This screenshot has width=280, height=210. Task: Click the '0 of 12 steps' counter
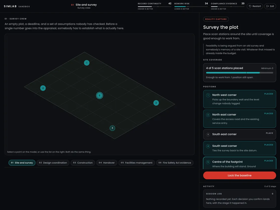270,186
